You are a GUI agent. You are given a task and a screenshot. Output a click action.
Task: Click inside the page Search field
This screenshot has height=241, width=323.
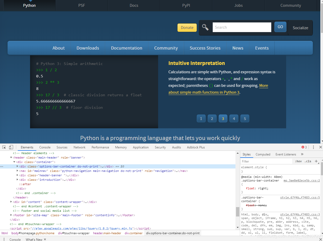pyautogui.click(x=242, y=27)
